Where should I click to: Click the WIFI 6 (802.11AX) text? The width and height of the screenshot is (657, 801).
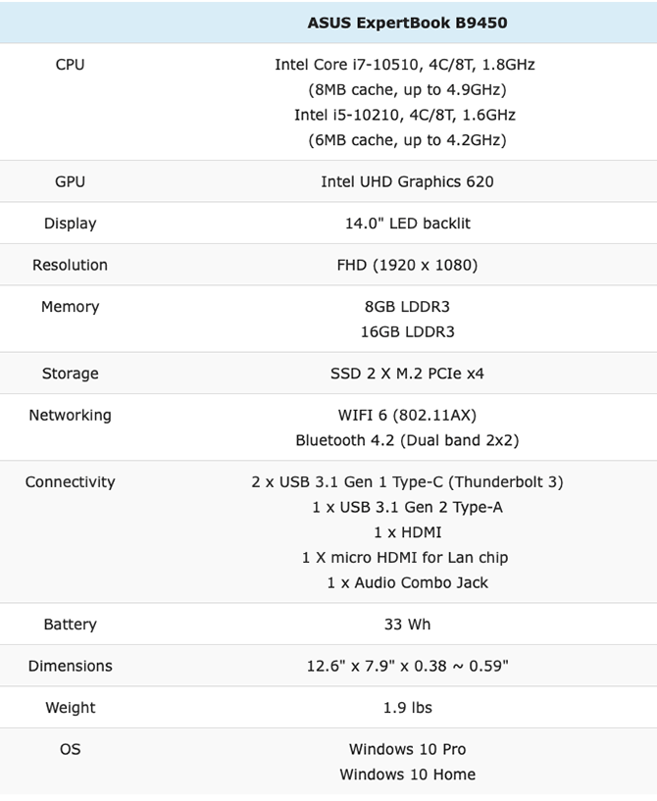pyautogui.click(x=407, y=415)
